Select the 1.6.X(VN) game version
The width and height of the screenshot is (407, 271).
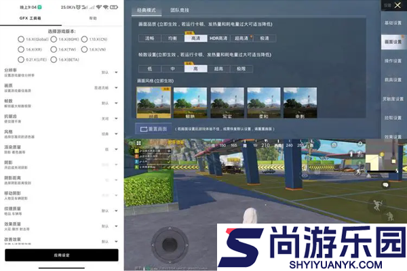(84, 49)
